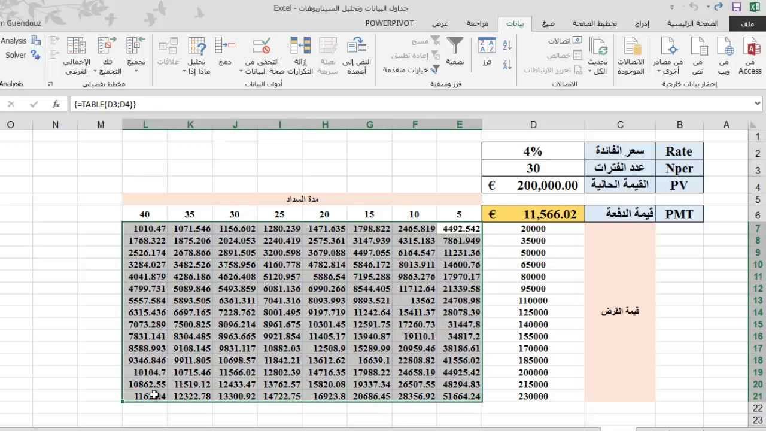
Task: Select the PMT result cell 11,566.02
Action: pyautogui.click(x=533, y=214)
